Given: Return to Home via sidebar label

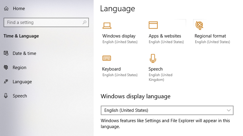Looking at the screenshot, I should tap(19, 8).
